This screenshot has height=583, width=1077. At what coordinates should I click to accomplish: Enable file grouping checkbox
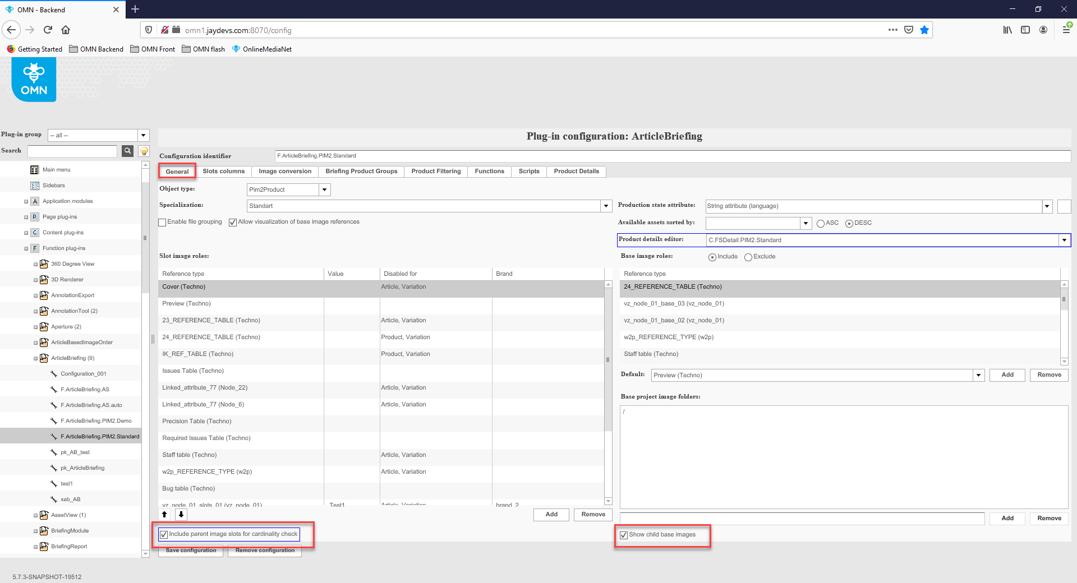coord(163,223)
